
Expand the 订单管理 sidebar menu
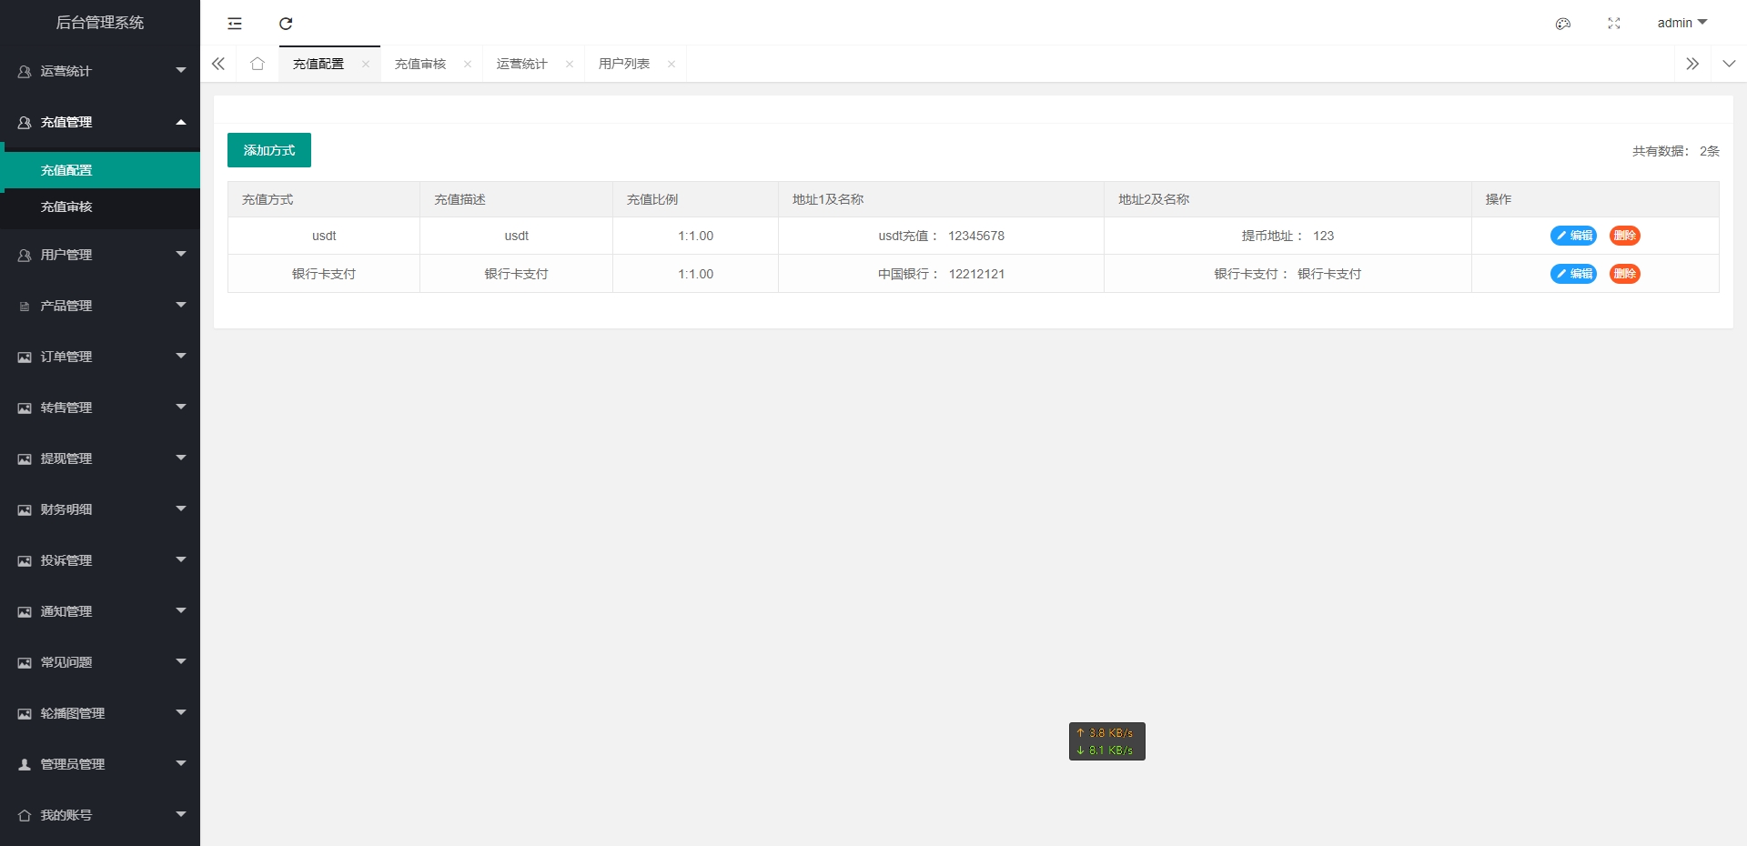pos(100,357)
